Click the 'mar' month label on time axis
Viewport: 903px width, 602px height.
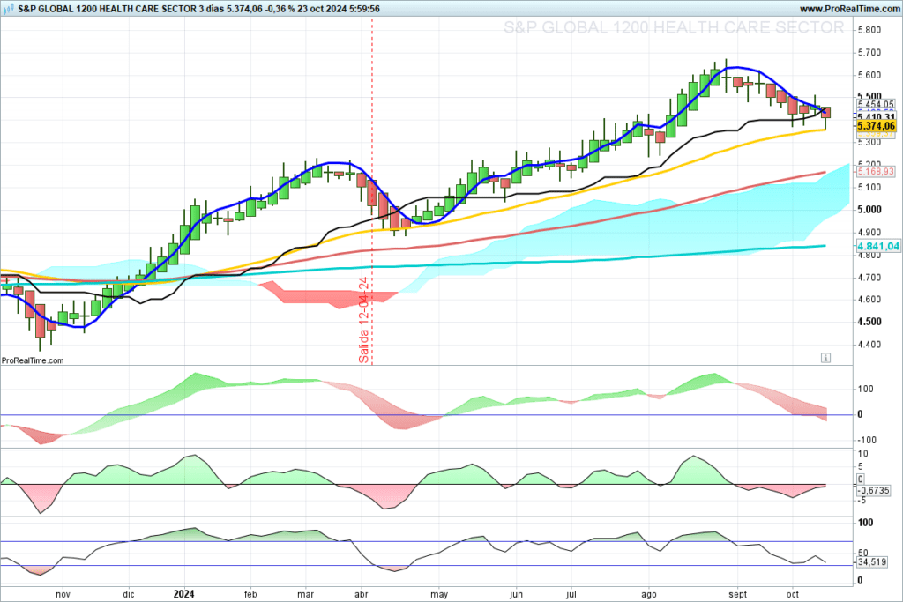[305, 594]
